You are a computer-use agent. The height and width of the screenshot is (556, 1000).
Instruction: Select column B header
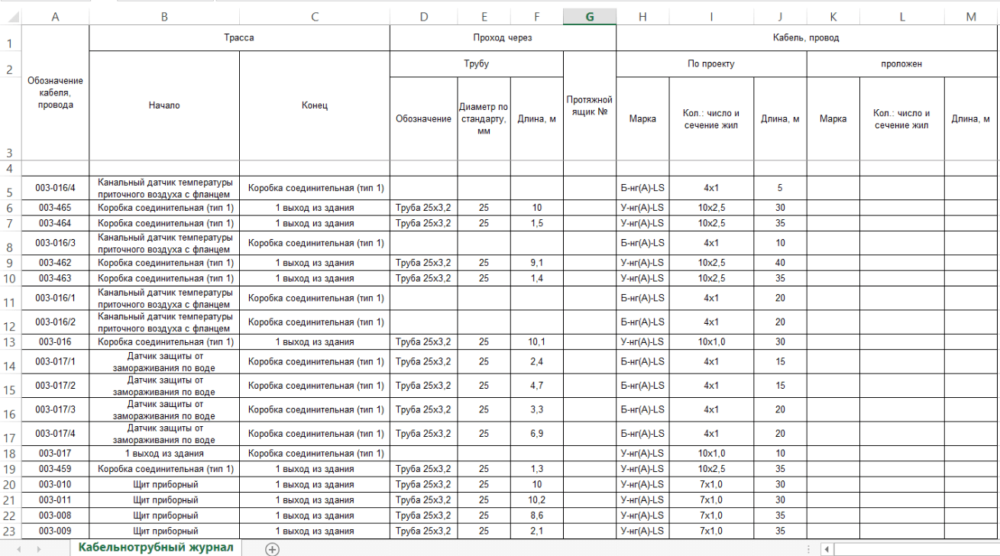point(164,18)
